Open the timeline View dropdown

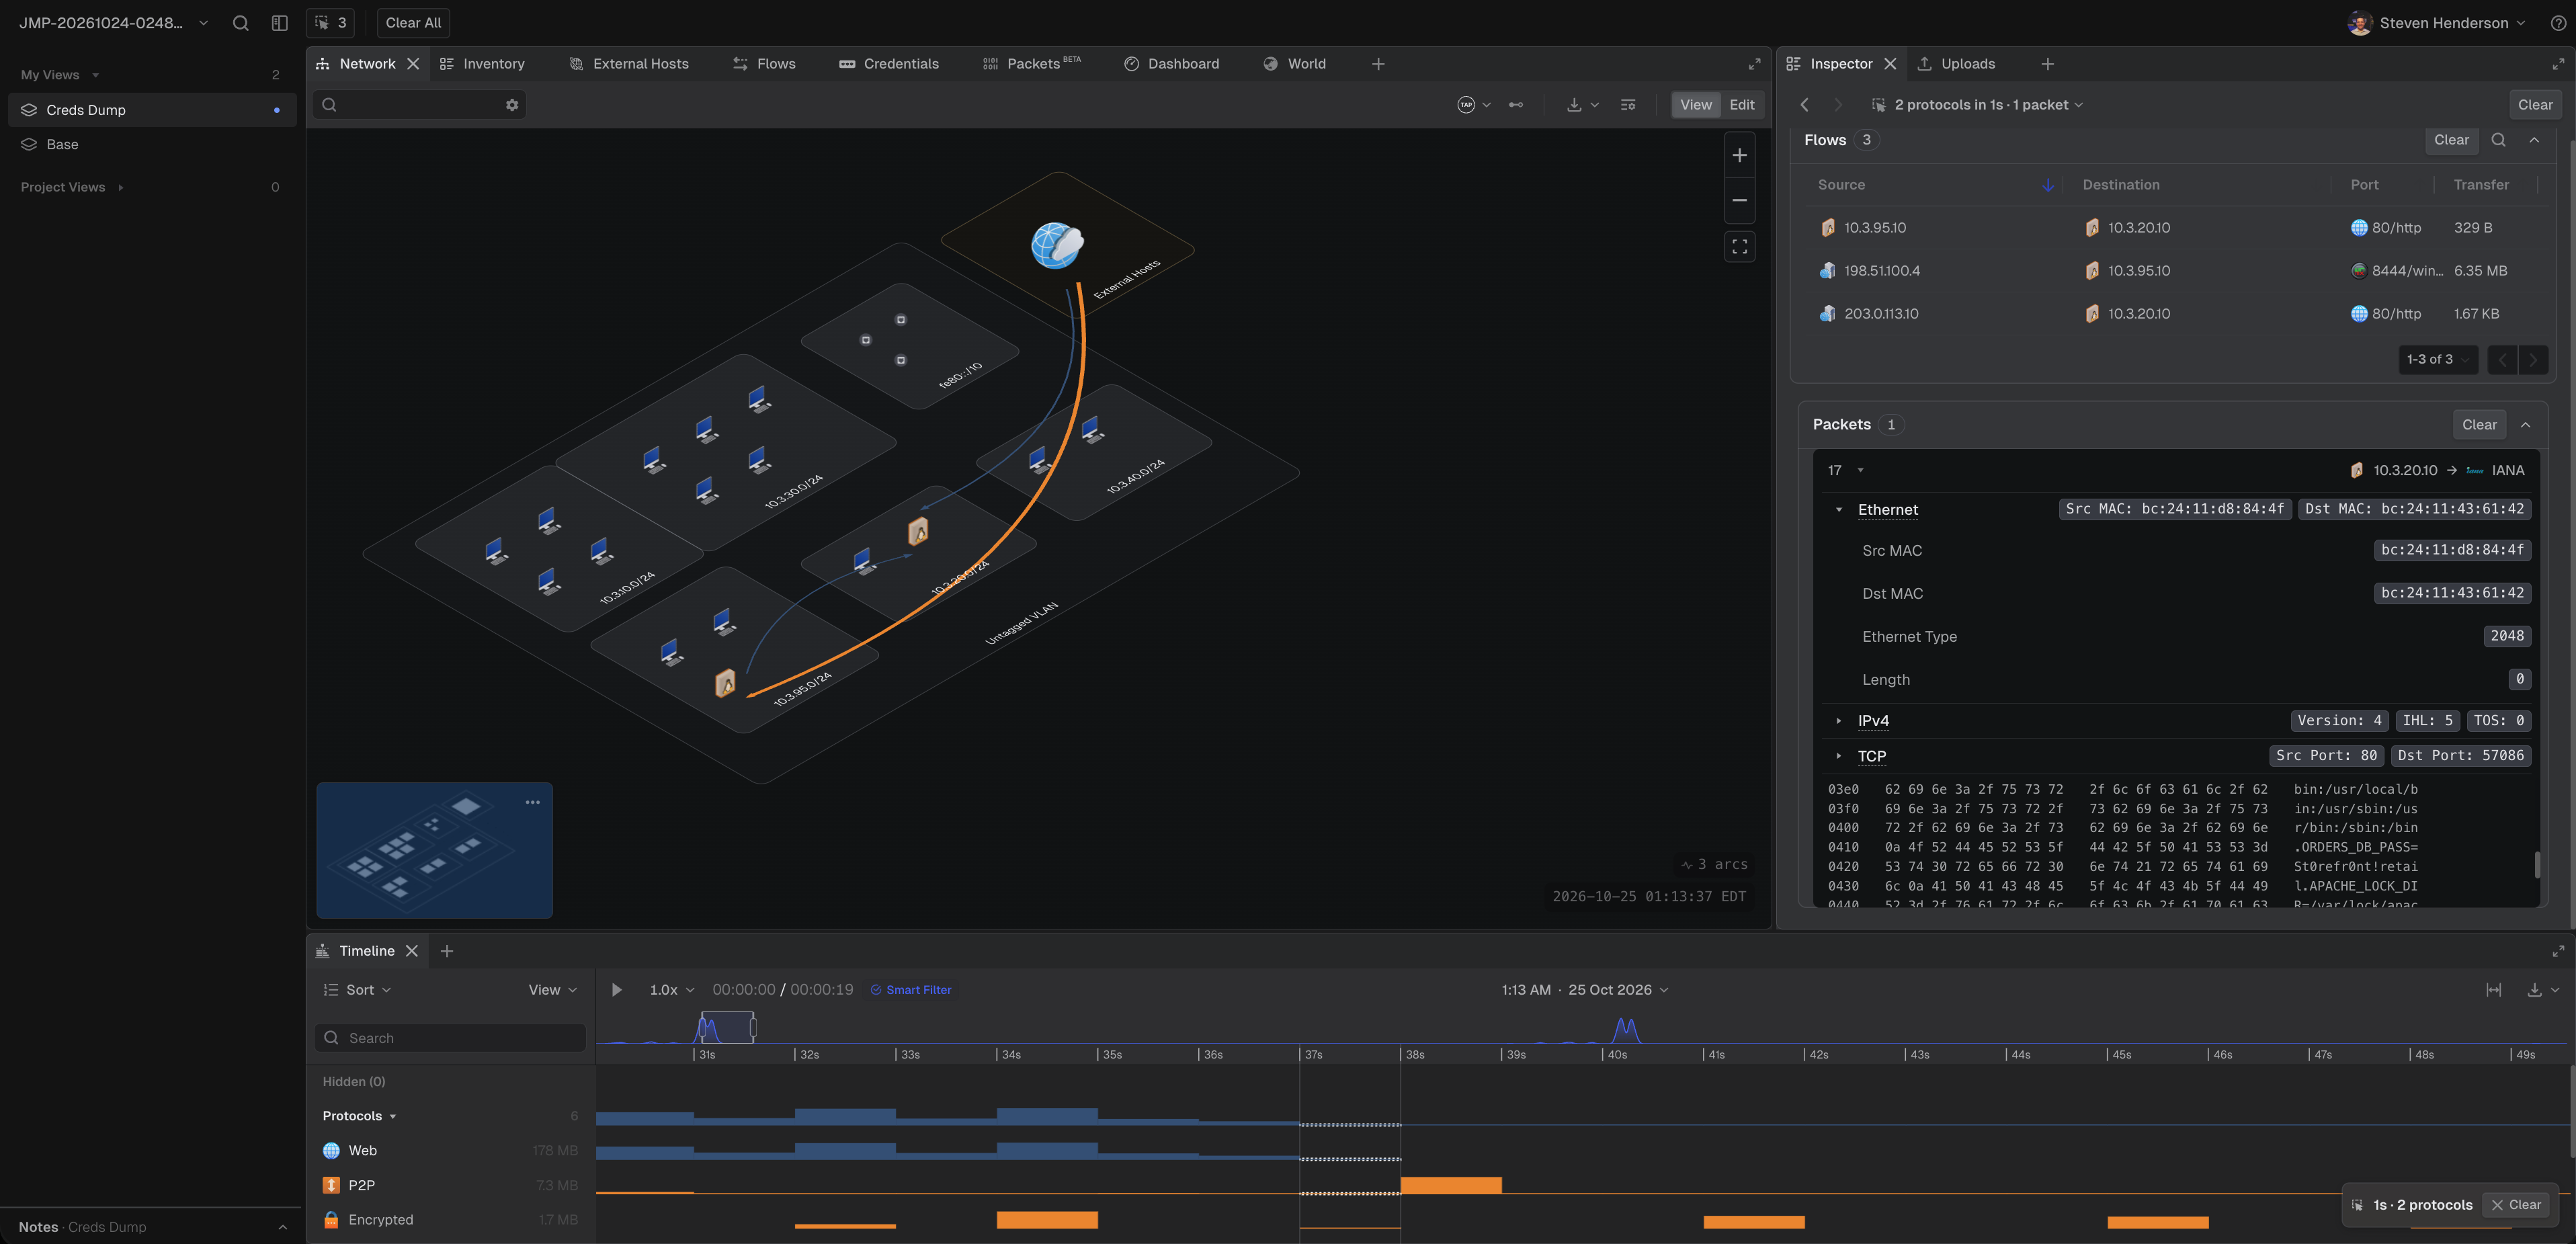(x=553, y=990)
